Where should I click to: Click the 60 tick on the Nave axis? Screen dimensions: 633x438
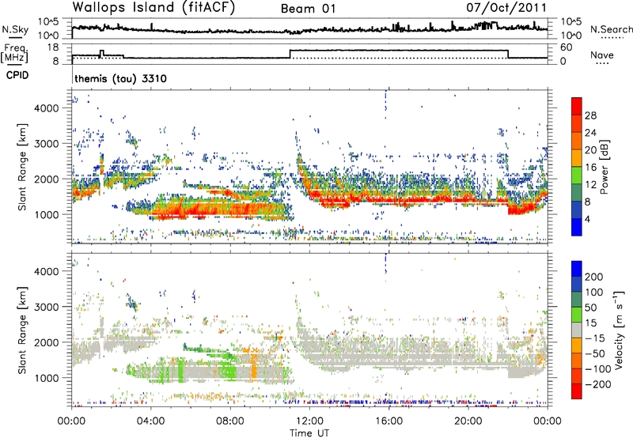(x=566, y=47)
